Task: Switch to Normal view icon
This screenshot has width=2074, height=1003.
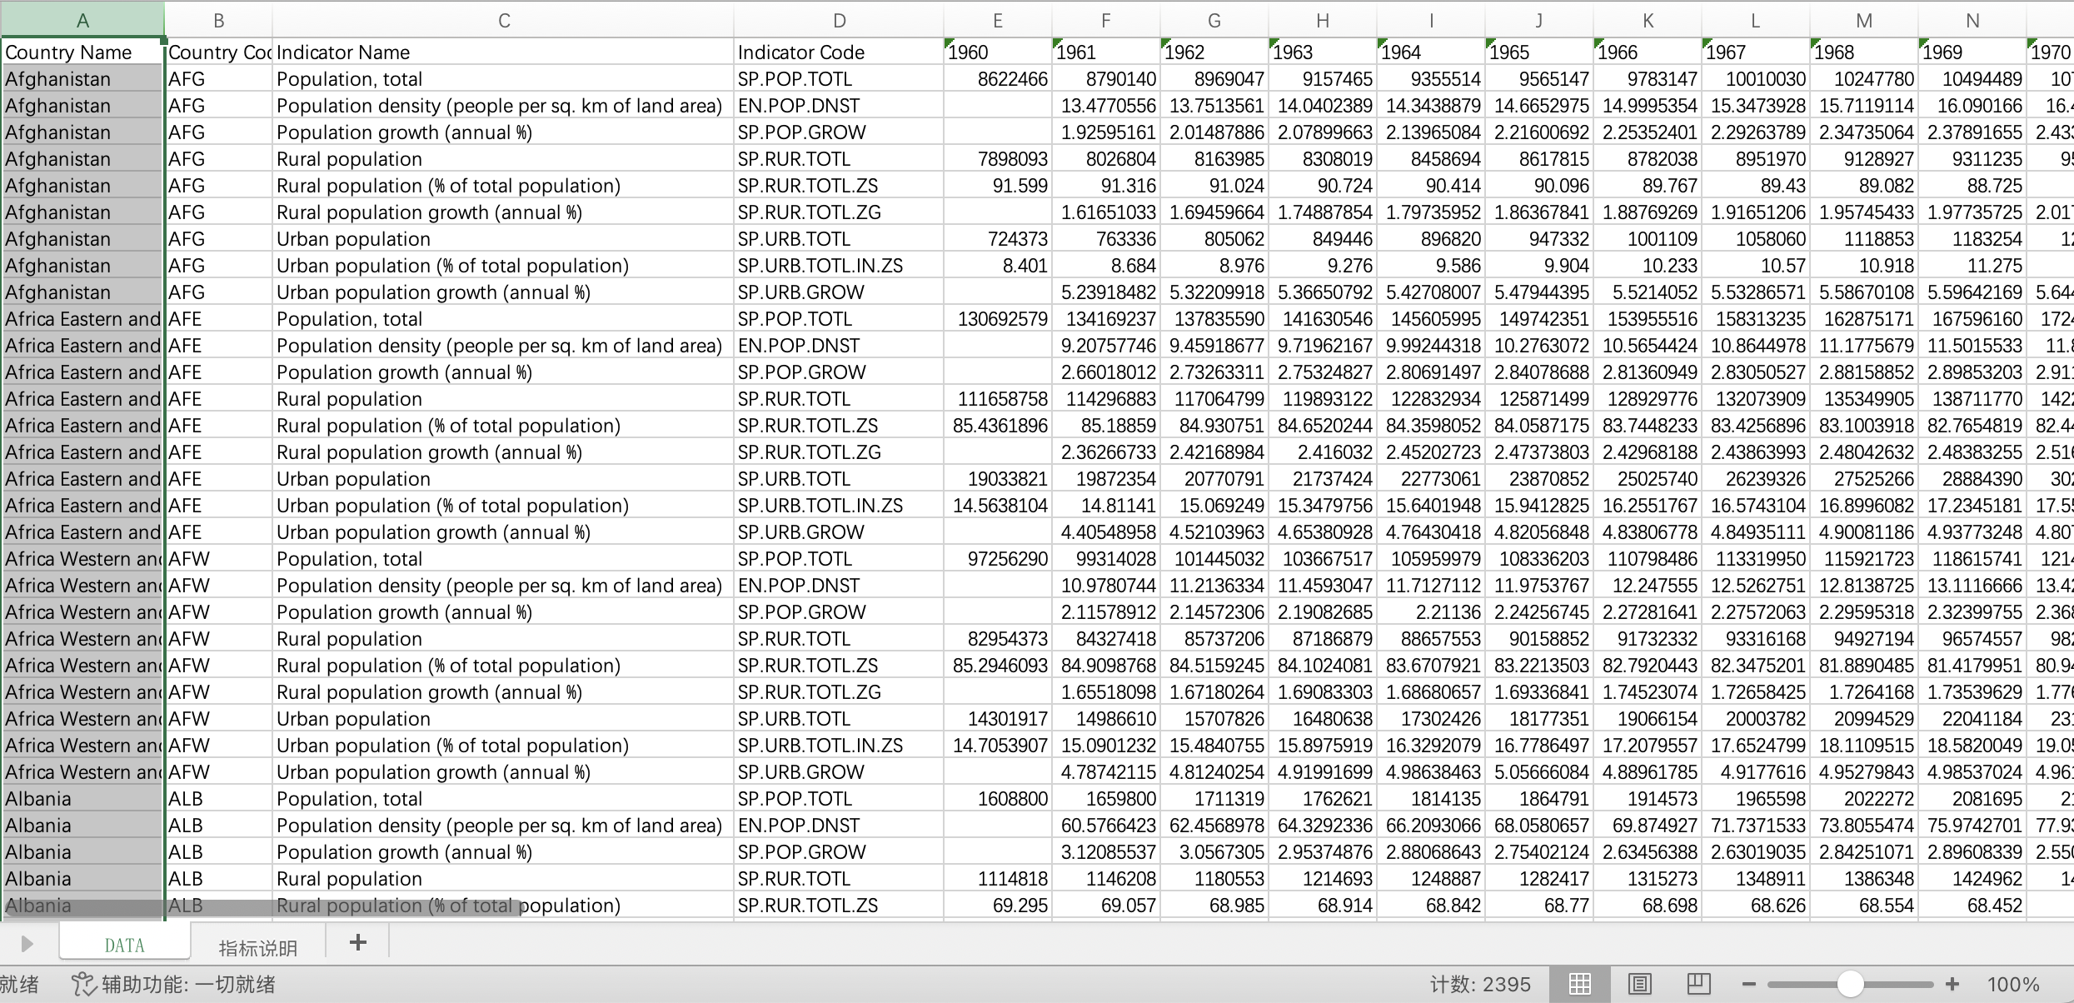Action: (1579, 985)
